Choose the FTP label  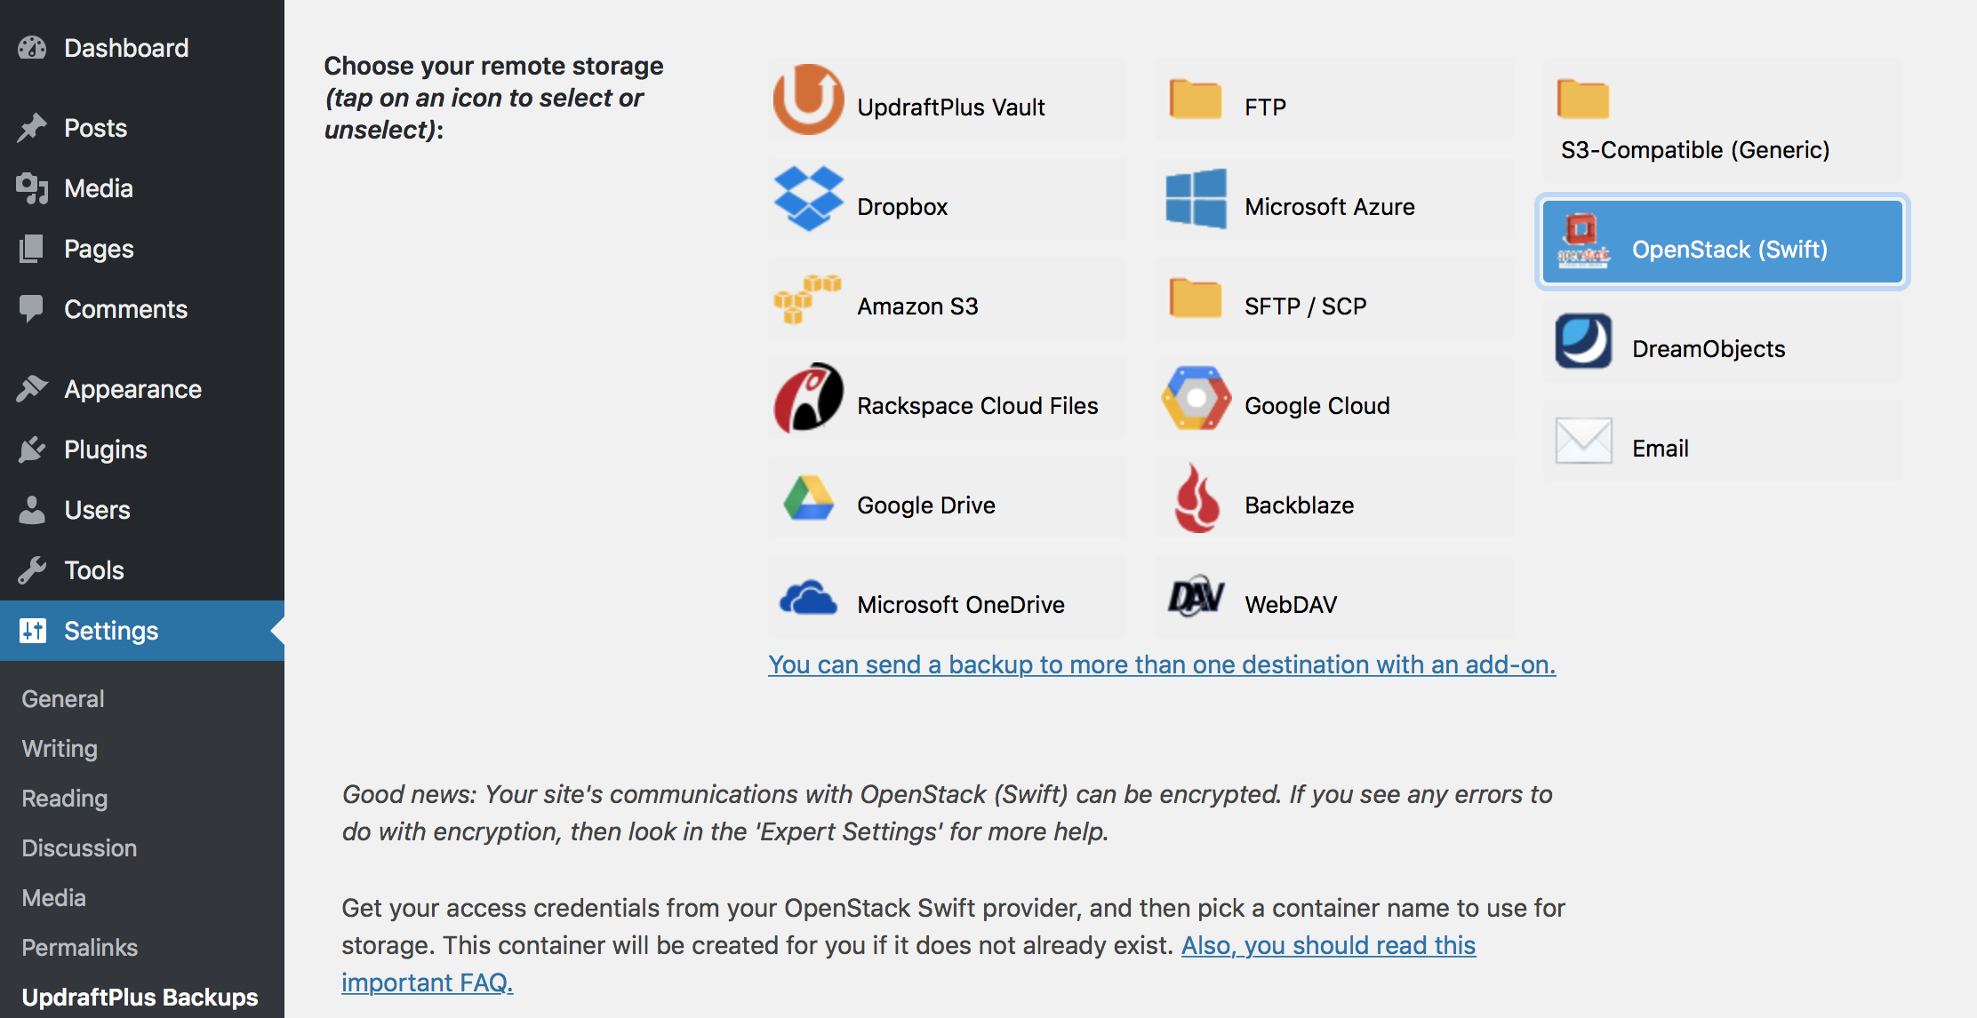click(x=1265, y=107)
